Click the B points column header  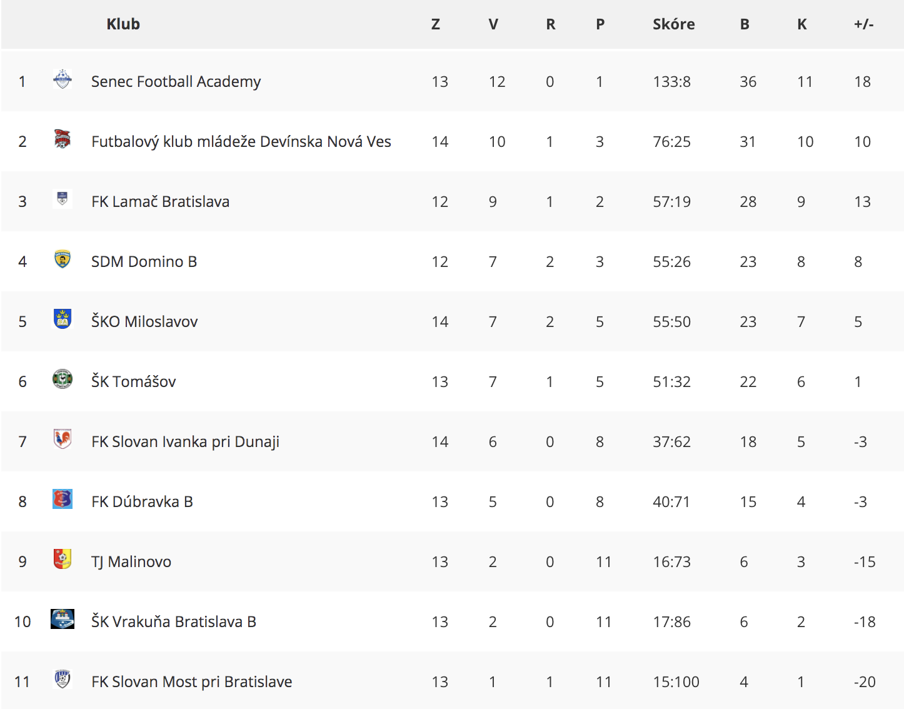pos(745,24)
